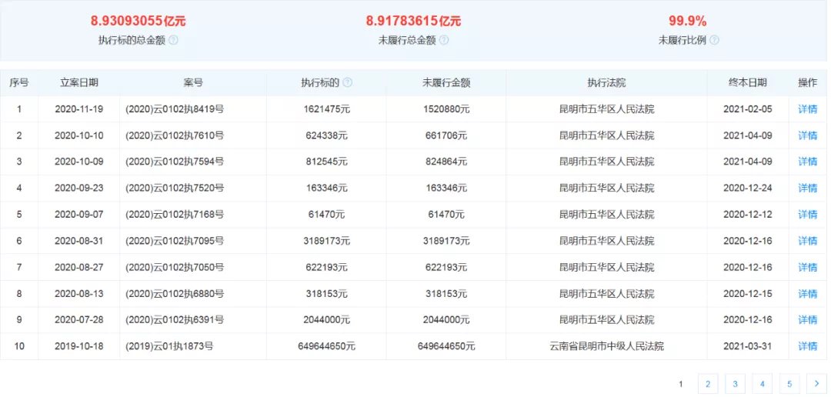Select case number (2020)云0102执6391号
This screenshot has height=397, width=831.
coord(175,320)
